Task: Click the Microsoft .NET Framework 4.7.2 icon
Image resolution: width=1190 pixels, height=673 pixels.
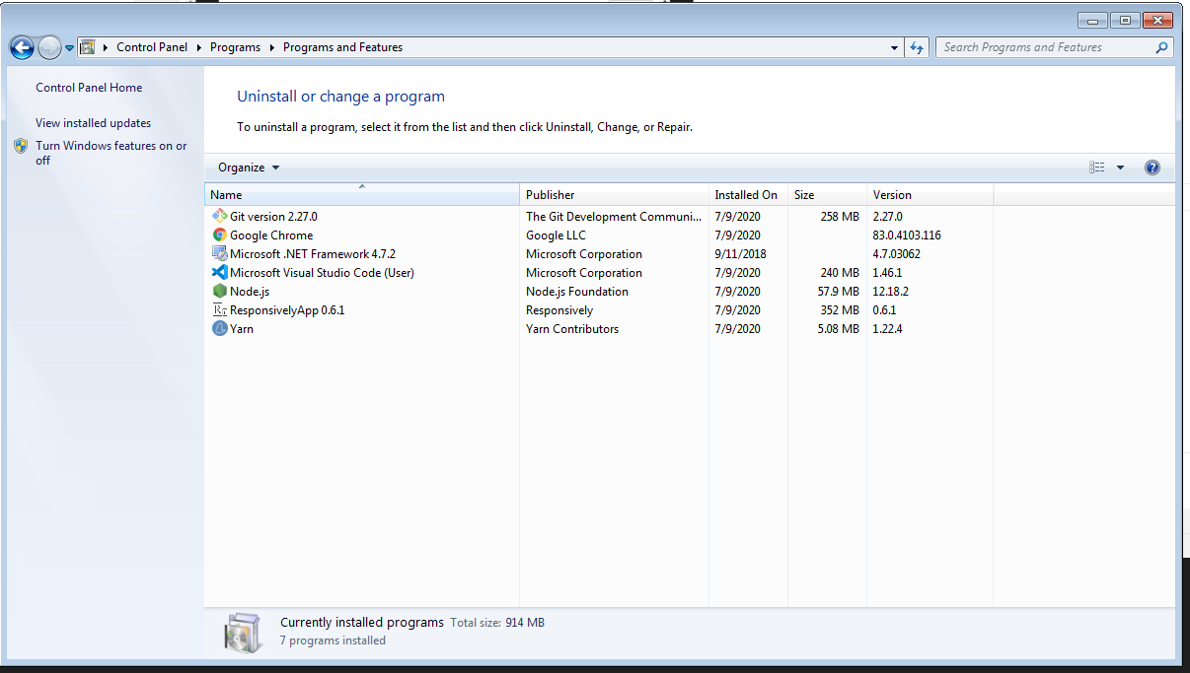Action: coord(219,253)
